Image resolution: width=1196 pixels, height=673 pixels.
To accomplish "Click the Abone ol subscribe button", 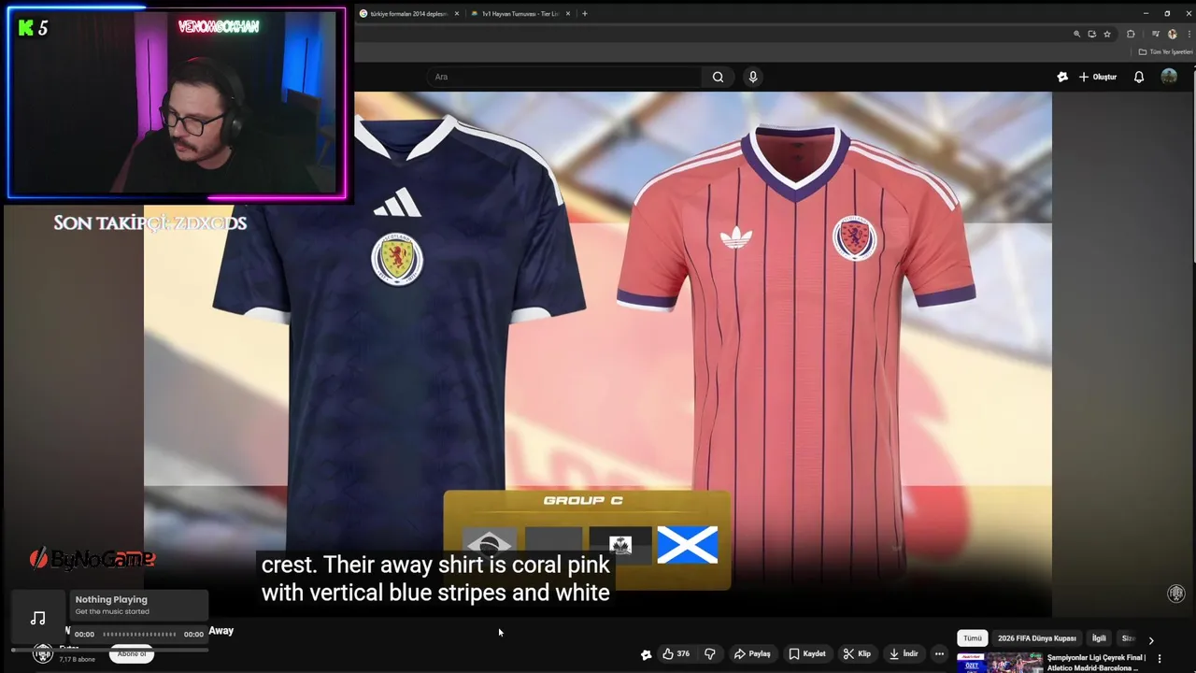I will (x=132, y=654).
